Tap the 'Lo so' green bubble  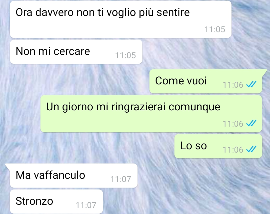[218, 146]
